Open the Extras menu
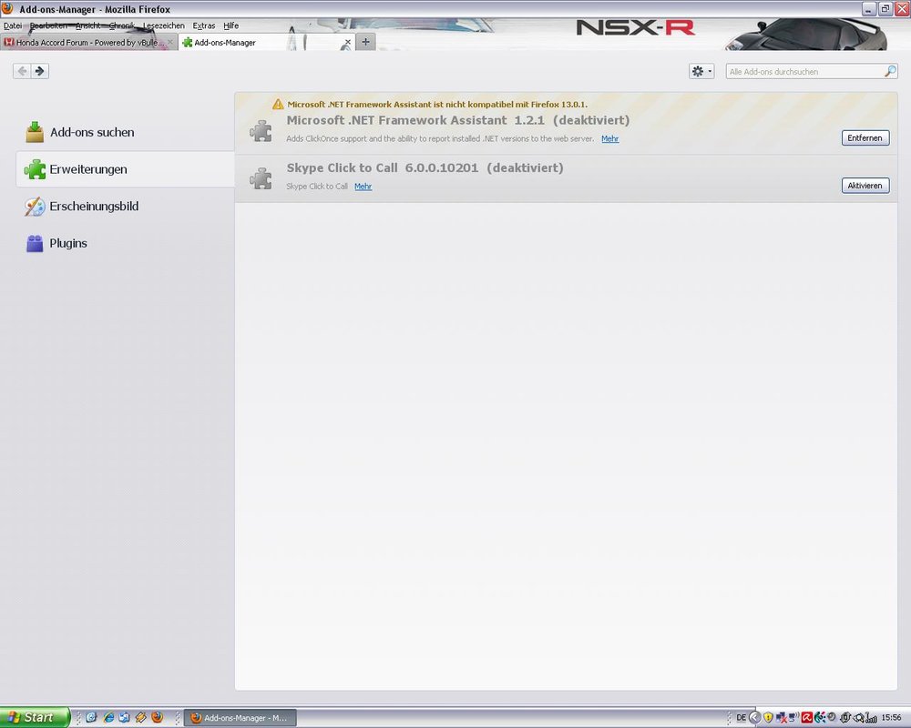The image size is (911, 728). 204,25
